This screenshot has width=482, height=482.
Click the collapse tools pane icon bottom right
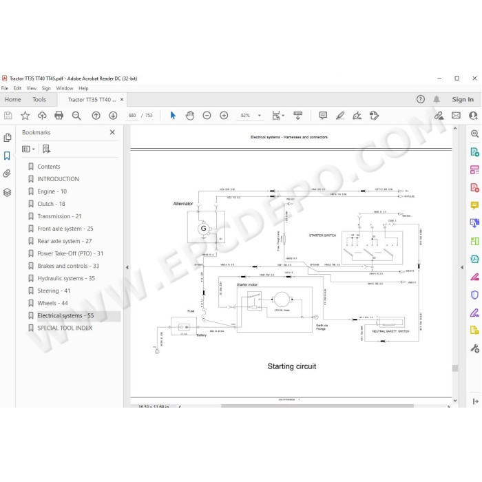(475, 401)
